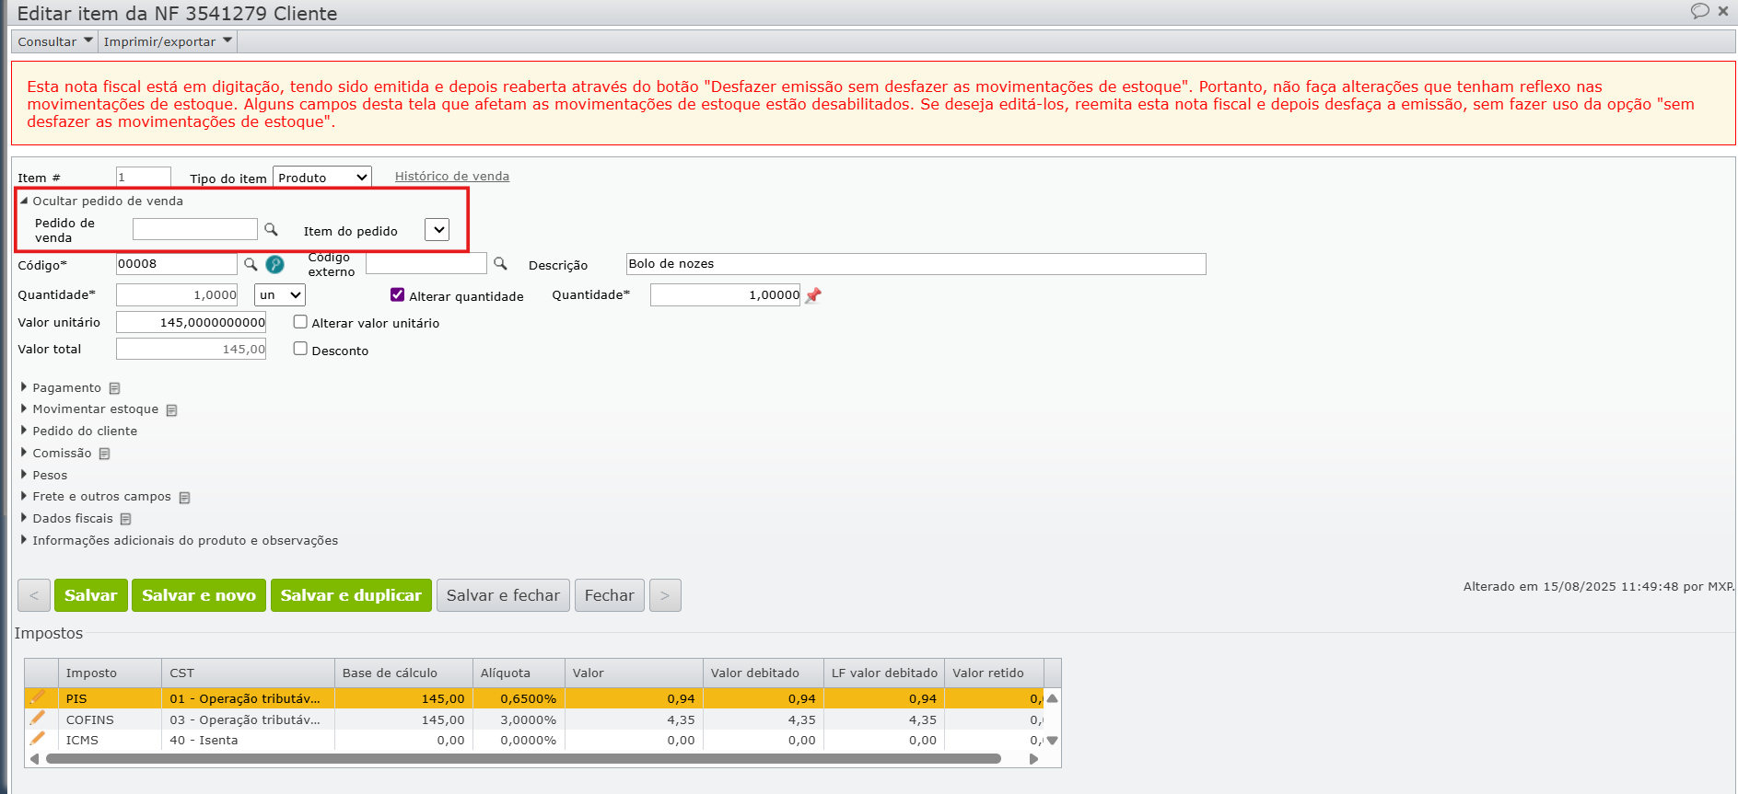Viewport: 1738px width, 794px height.
Task: Open the Histórico de venda link
Action: click(x=452, y=177)
